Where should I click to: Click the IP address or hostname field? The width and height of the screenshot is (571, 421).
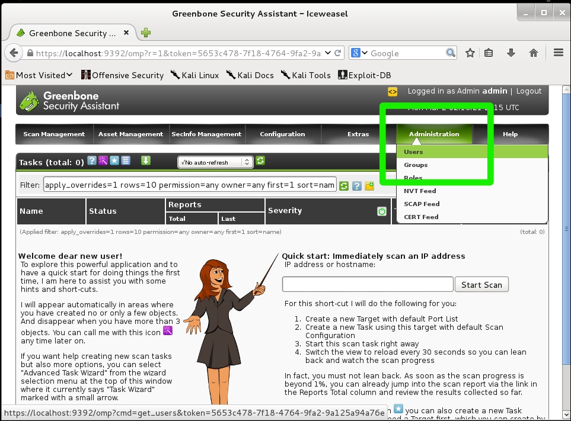pos(368,284)
